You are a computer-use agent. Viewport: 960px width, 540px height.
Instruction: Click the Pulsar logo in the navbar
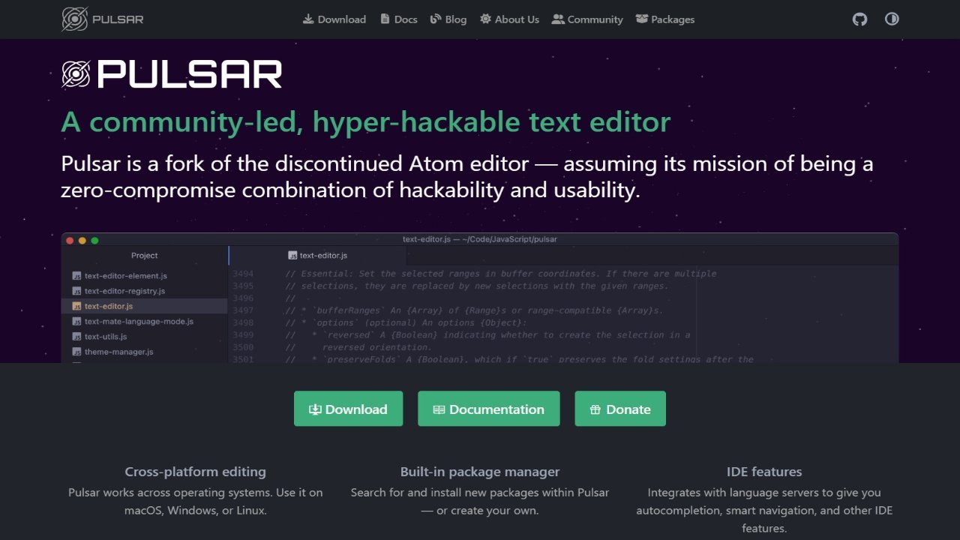[103, 19]
